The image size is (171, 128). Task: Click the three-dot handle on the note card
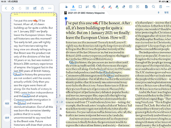click(x=16, y=14)
